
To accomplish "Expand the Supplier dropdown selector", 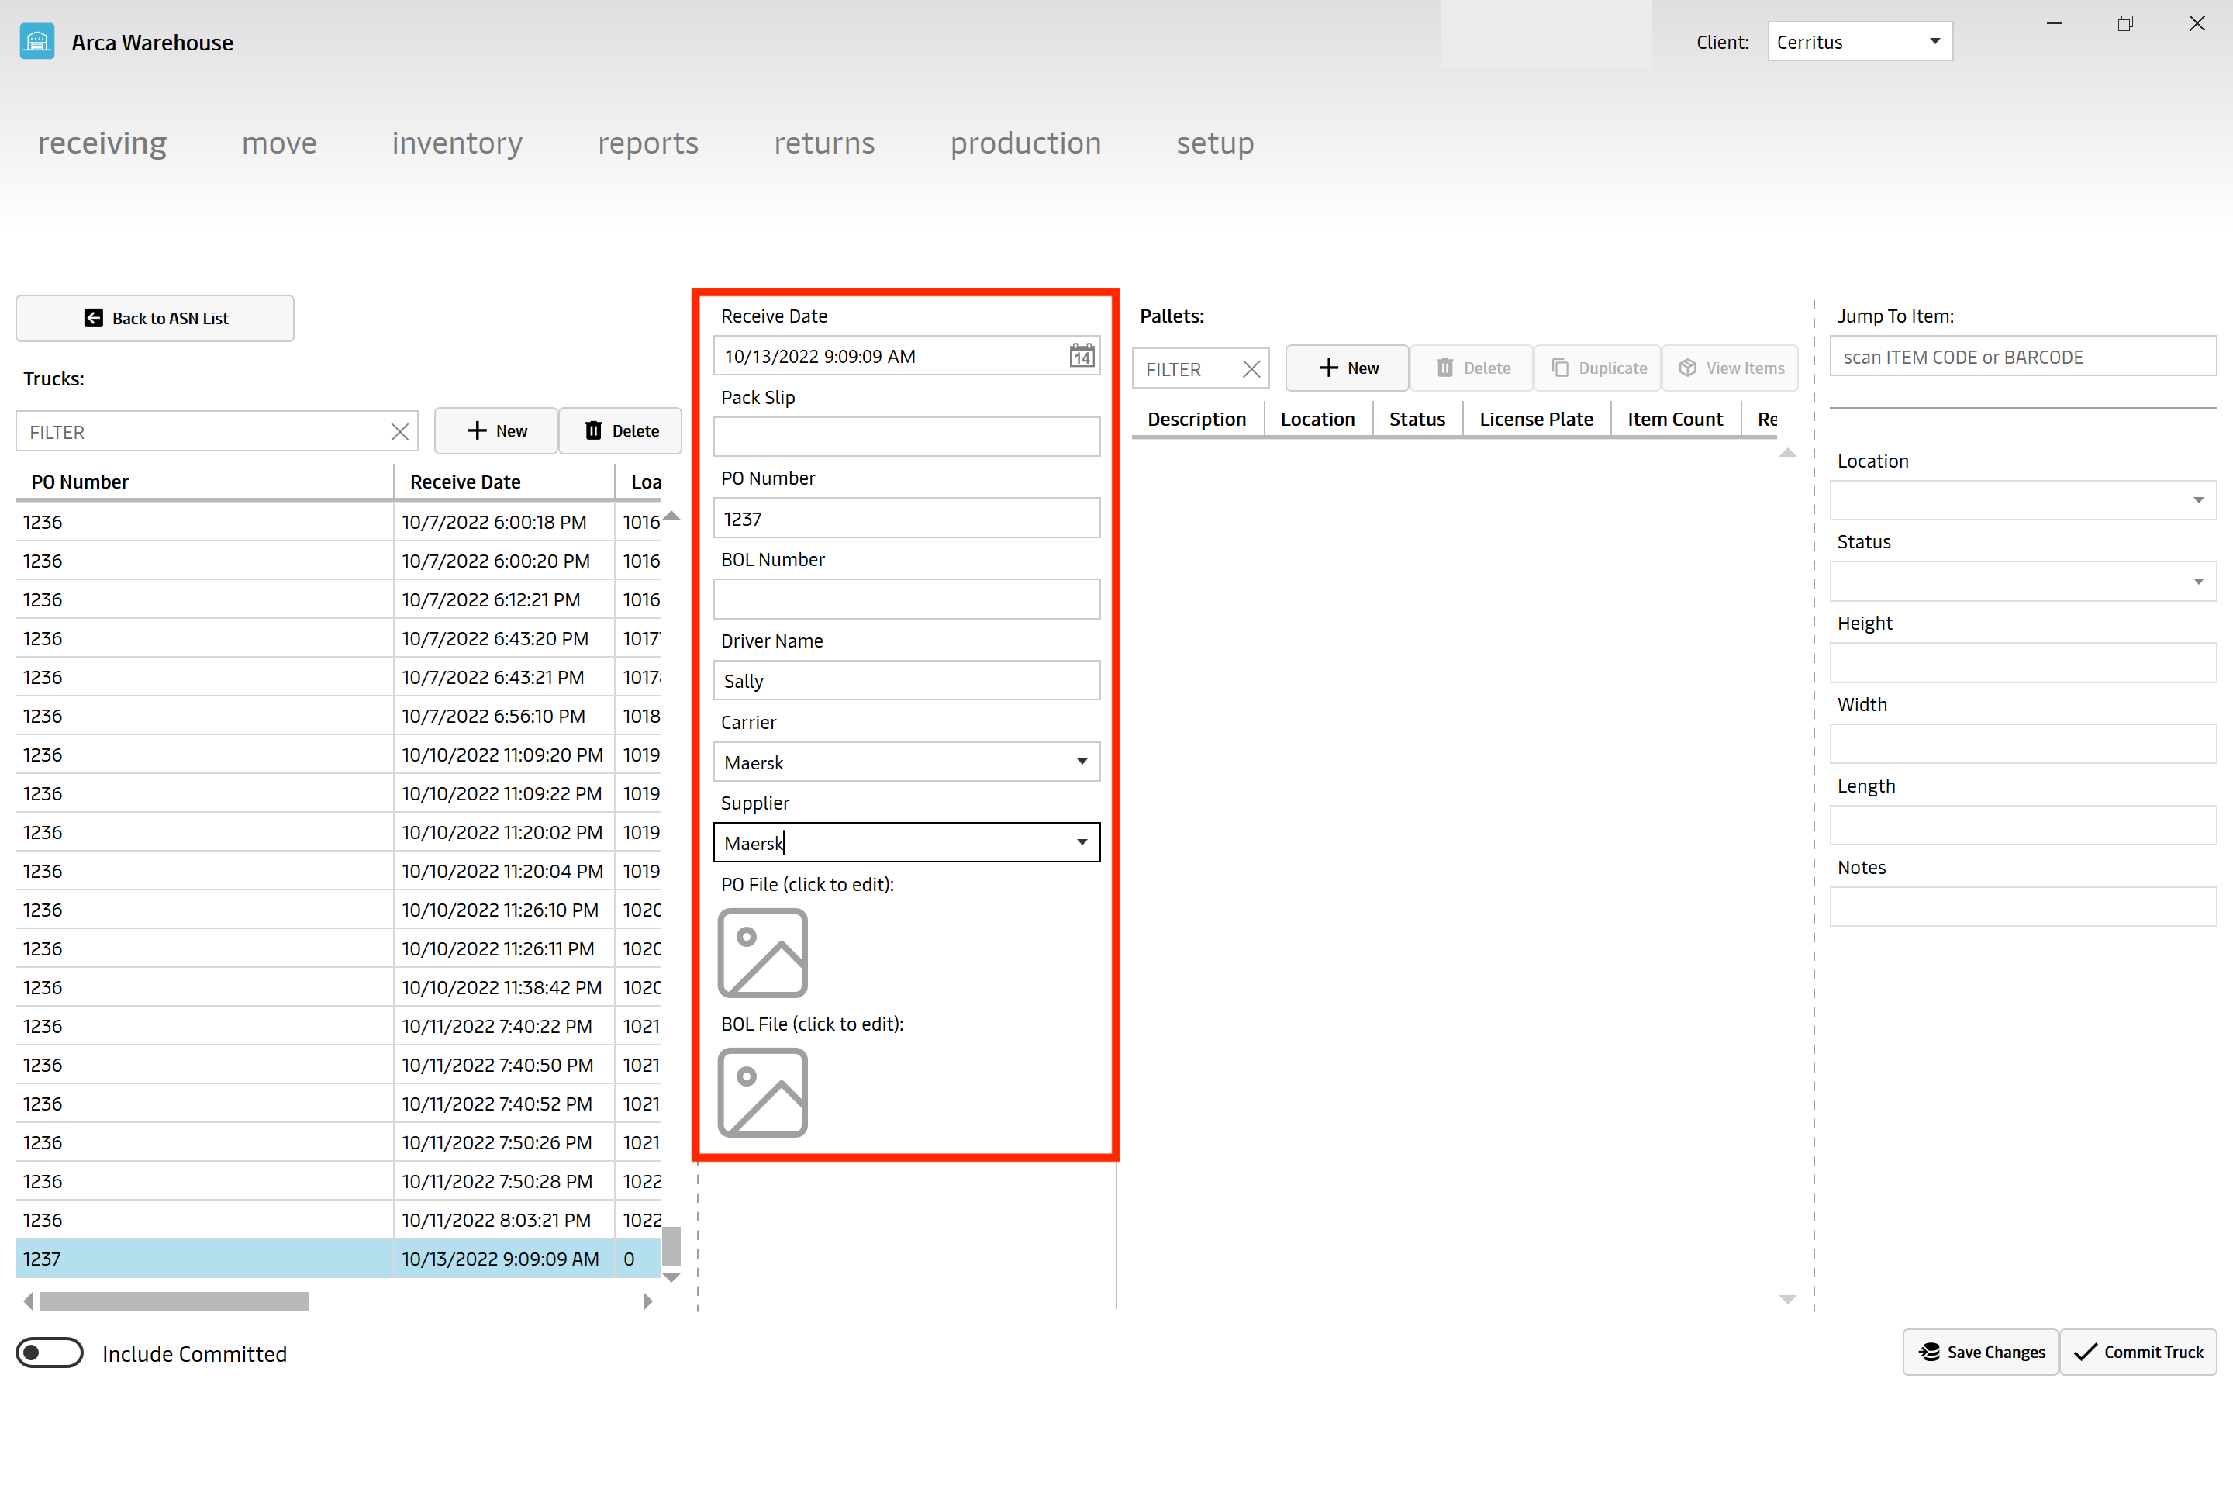I will coord(1082,842).
